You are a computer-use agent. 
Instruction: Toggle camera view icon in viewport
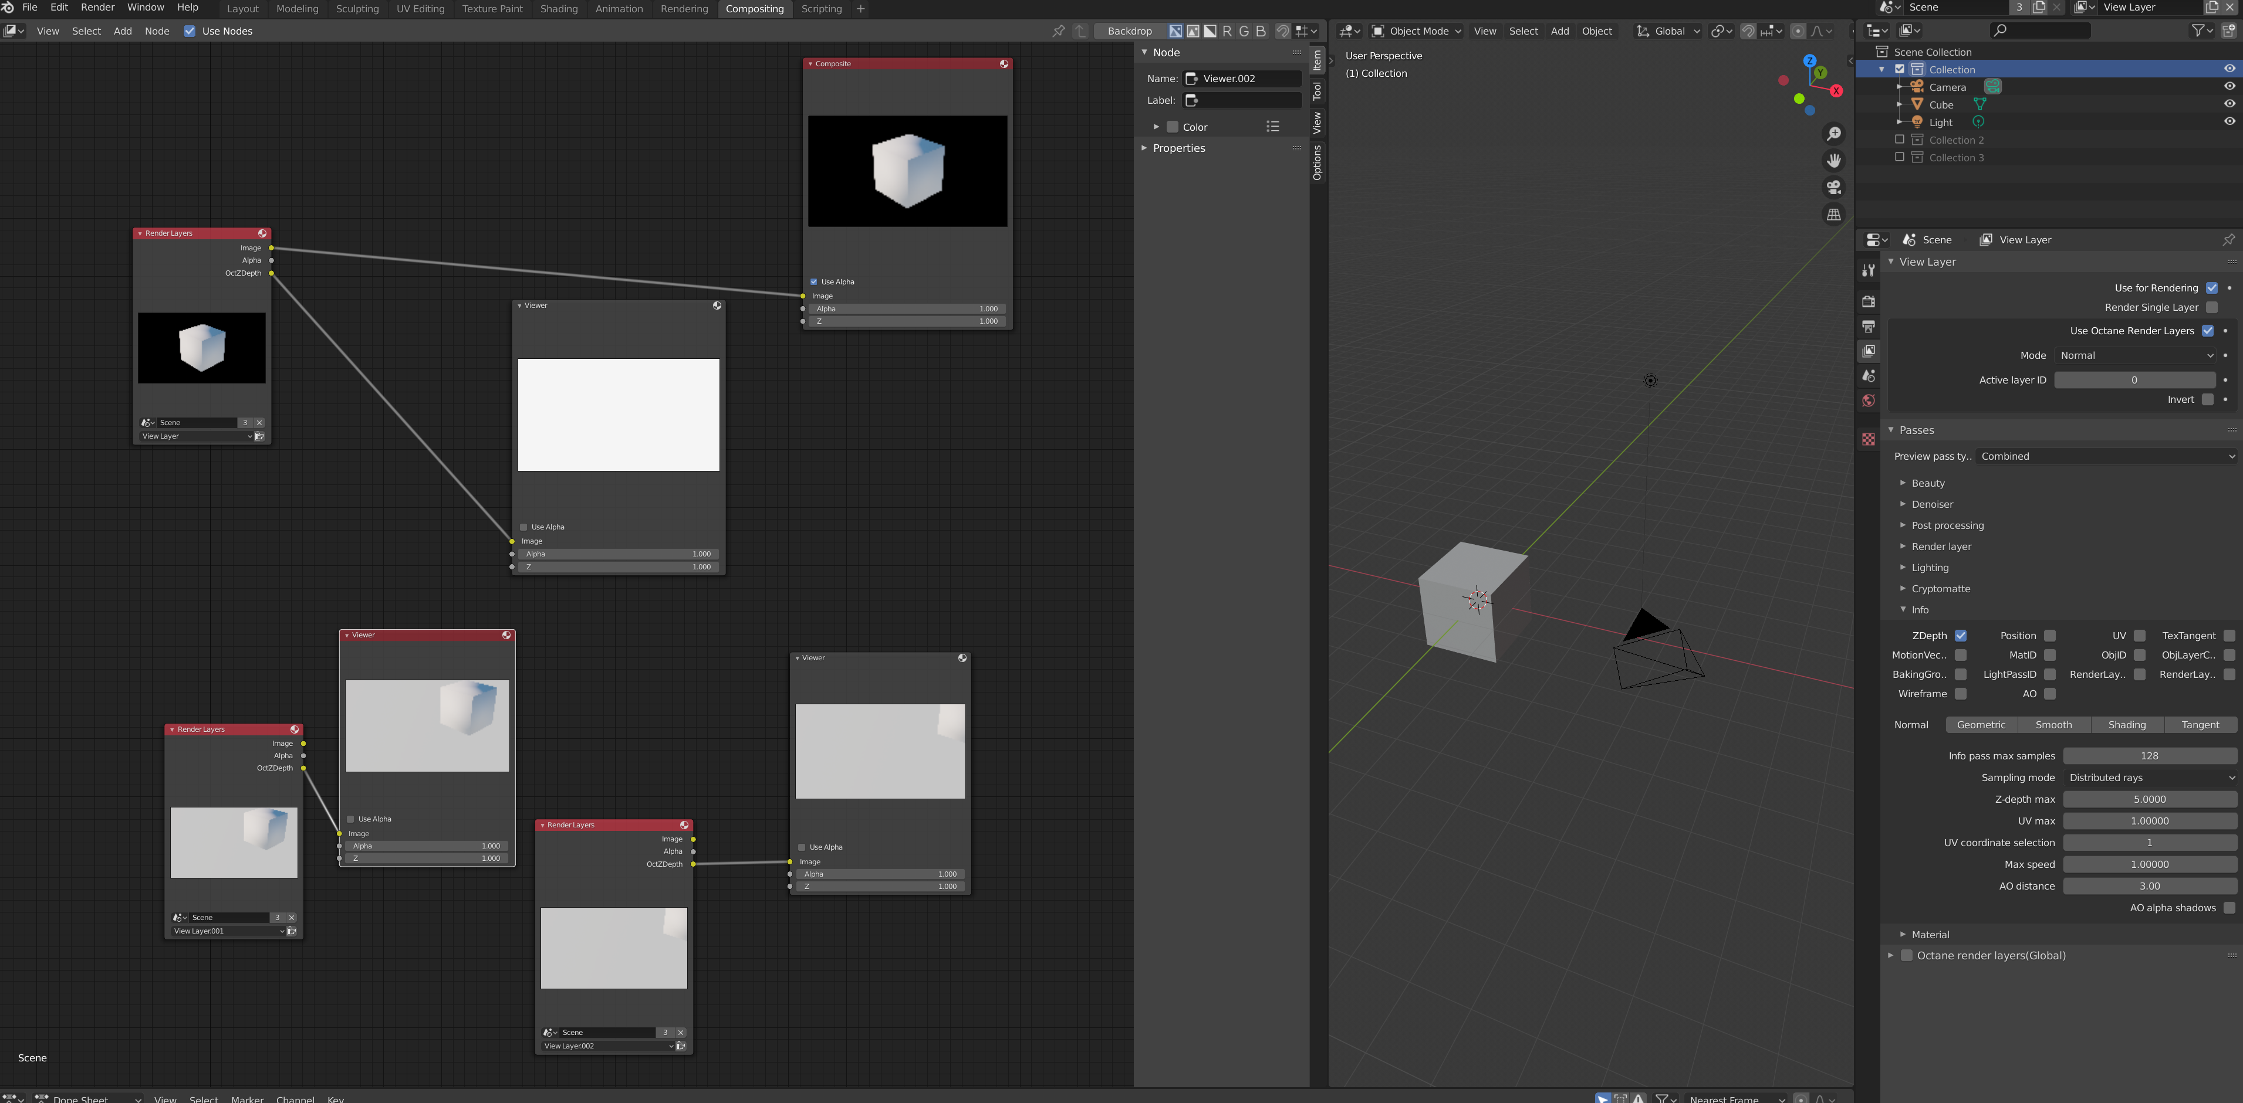click(1834, 188)
